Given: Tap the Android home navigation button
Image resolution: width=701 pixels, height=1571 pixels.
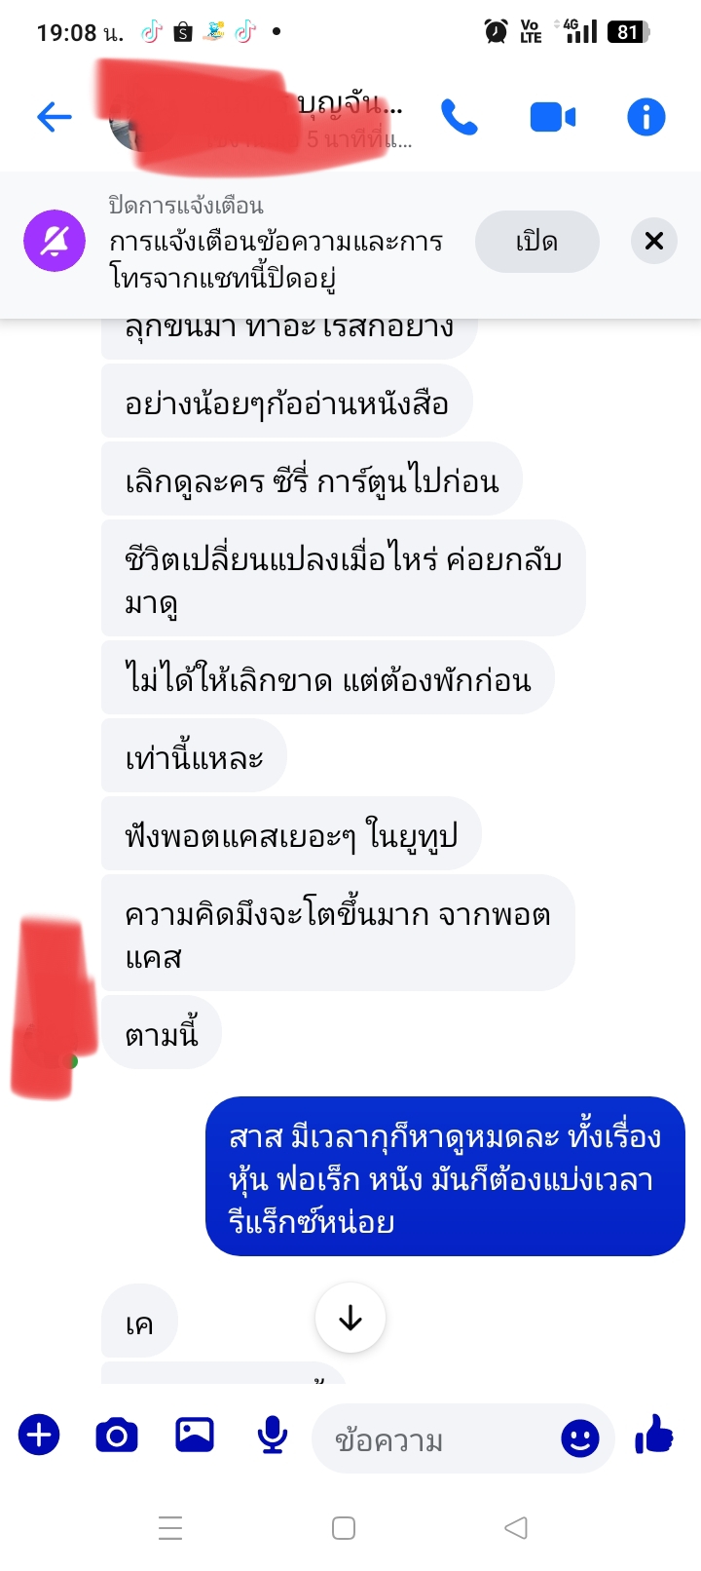Looking at the screenshot, I should point(344,1528).
